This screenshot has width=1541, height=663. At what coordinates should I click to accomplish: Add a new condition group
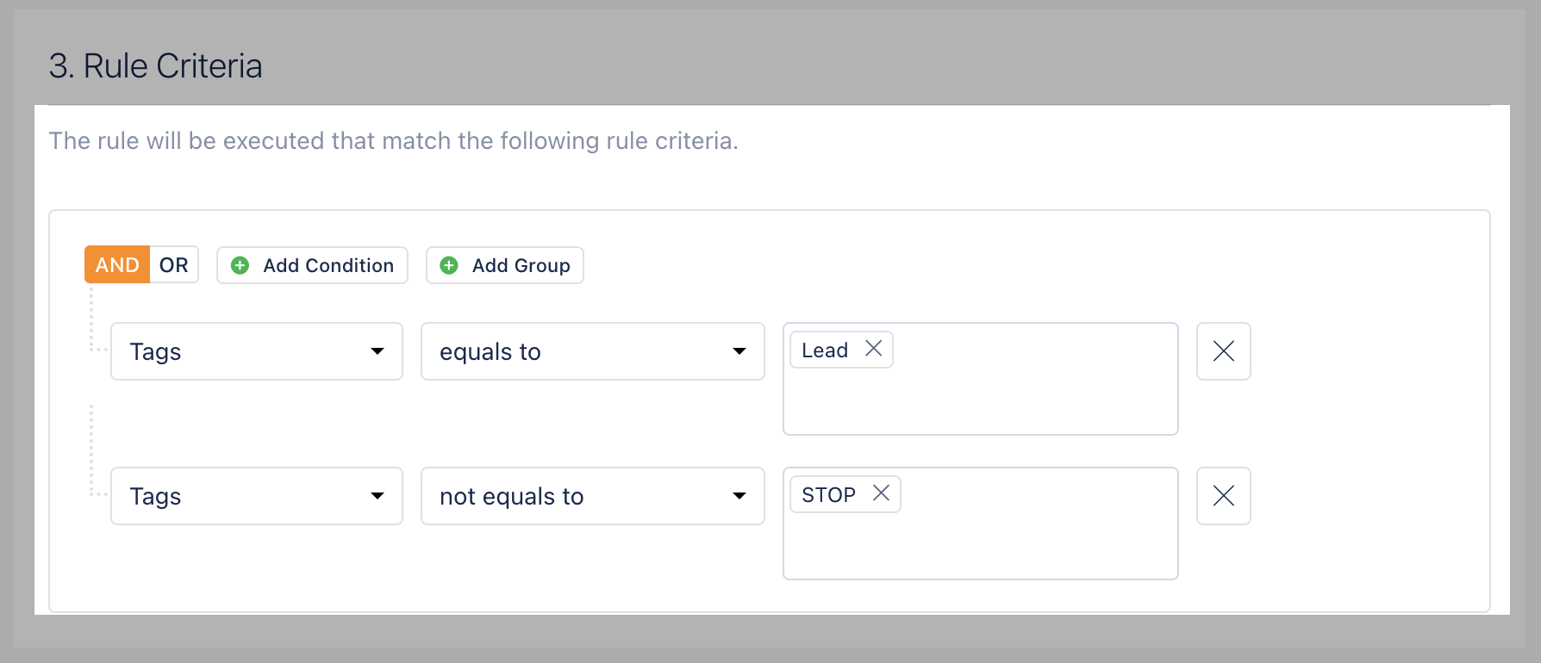tap(505, 265)
